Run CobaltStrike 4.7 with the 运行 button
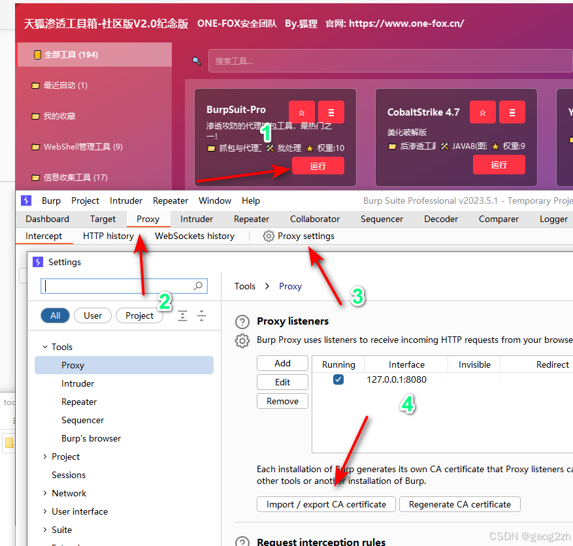Screen dimensions: 573x546 click(x=499, y=165)
